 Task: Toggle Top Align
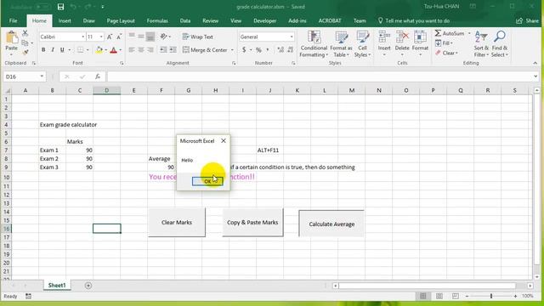[132, 36]
